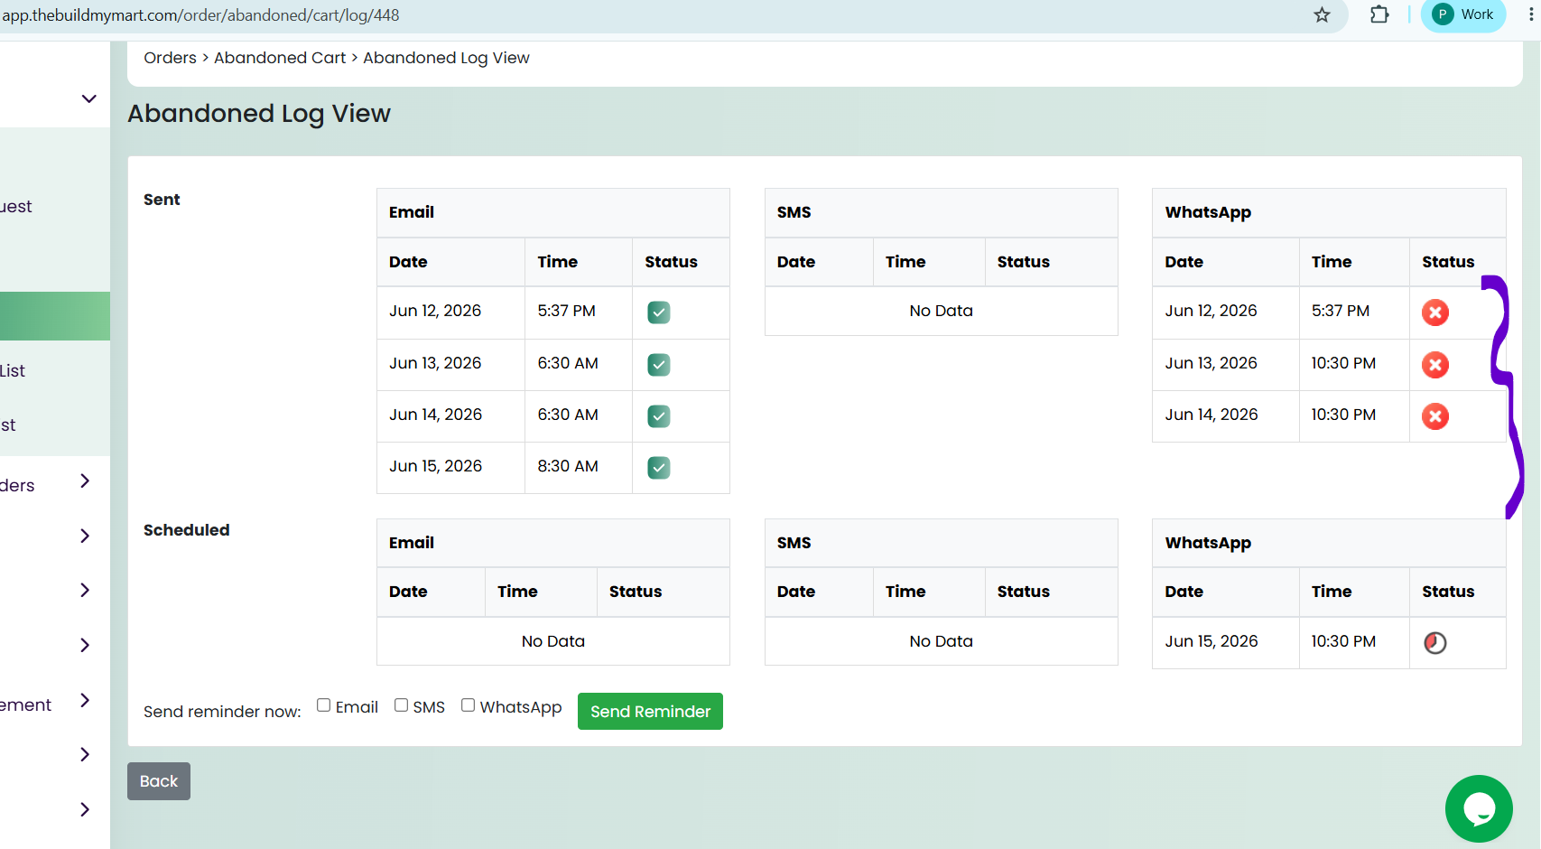Click the Jun 13 WhatsApp failed status icon
The width and height of the screenshot is (1541, 849).
tap(1435, 365)
